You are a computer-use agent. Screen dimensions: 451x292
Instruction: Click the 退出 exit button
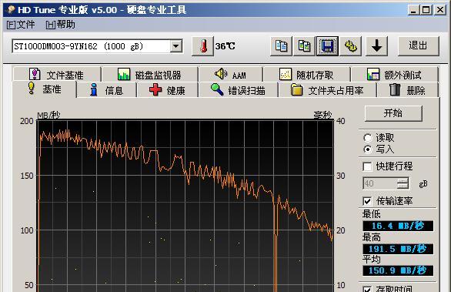pos(418,46)
